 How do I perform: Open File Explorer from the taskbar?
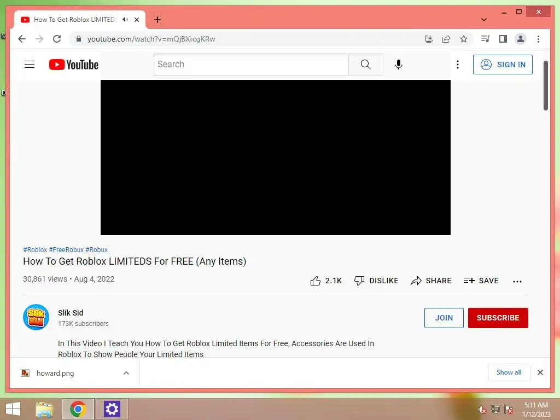[44, 409]
